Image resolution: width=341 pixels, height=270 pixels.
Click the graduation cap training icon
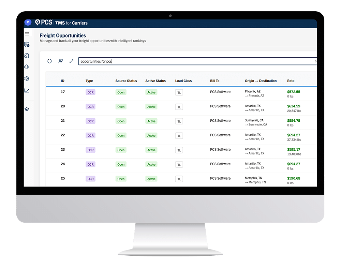(27, 109)
